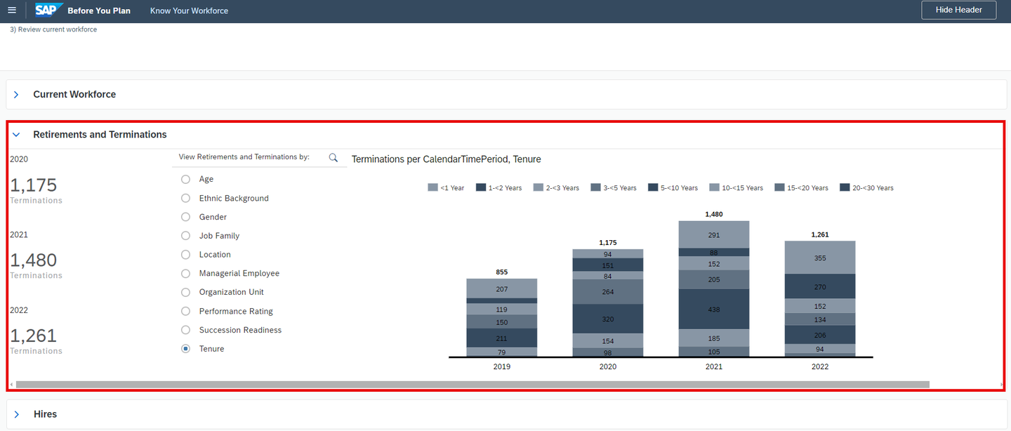The height and width of the screenshot is (431, 1011).
Task: Click the 2-<3 Years legend swatch
Action: 538,187
